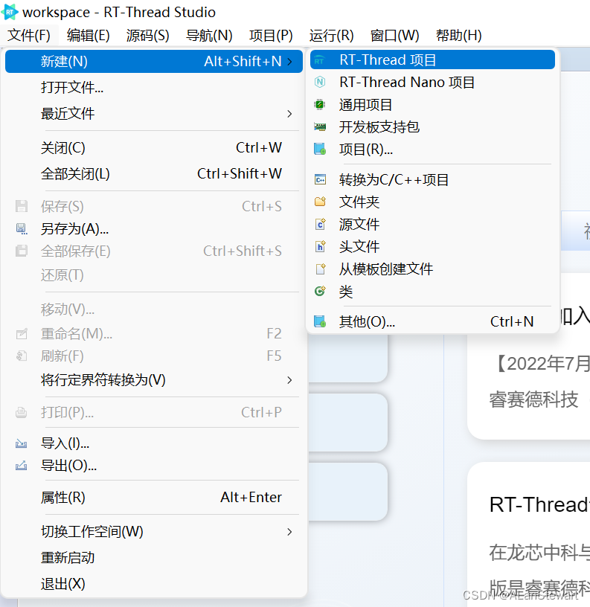Click the 全部保存 save-all icon
Screen dimensions: 590x607
tap(22, 251)
